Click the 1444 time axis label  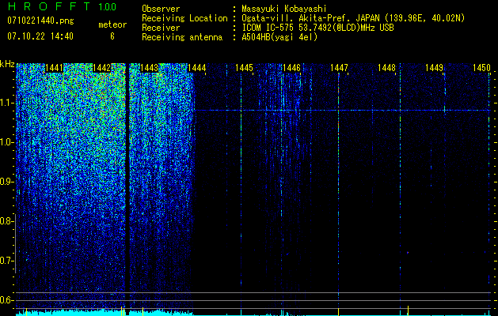point(196,68)
